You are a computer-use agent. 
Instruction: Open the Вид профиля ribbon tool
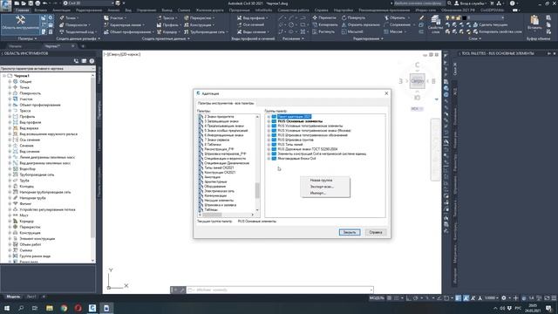pyautogui.click(x=253, y=17)
